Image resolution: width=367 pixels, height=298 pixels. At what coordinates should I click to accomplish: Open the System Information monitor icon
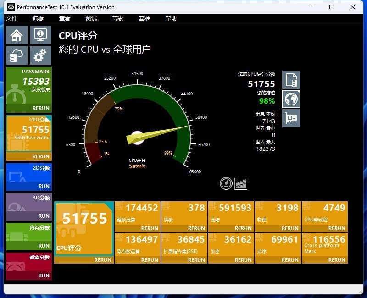40,35
